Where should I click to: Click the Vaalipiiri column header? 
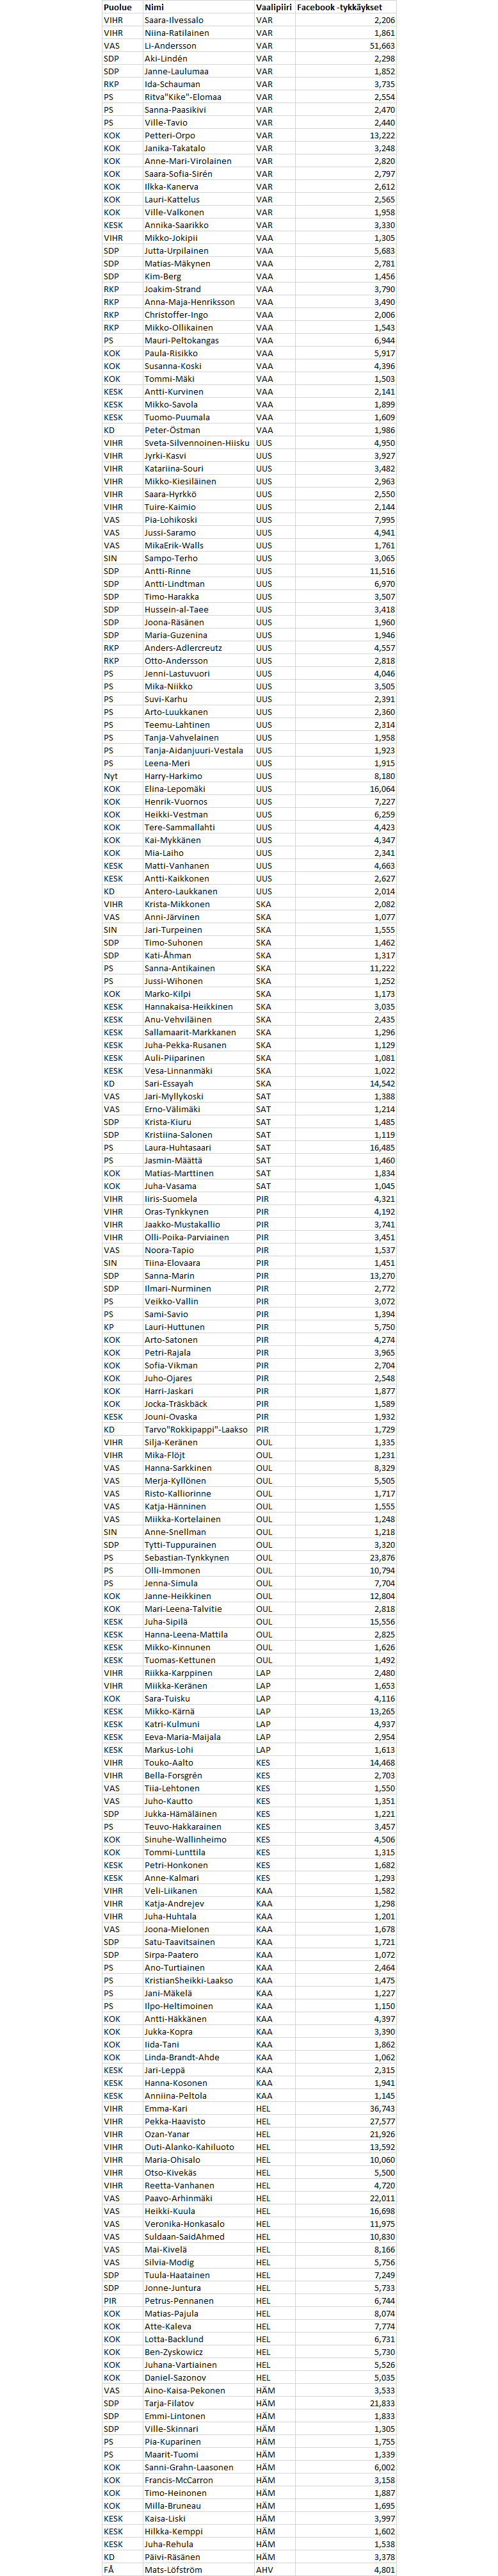coord(273,7)
